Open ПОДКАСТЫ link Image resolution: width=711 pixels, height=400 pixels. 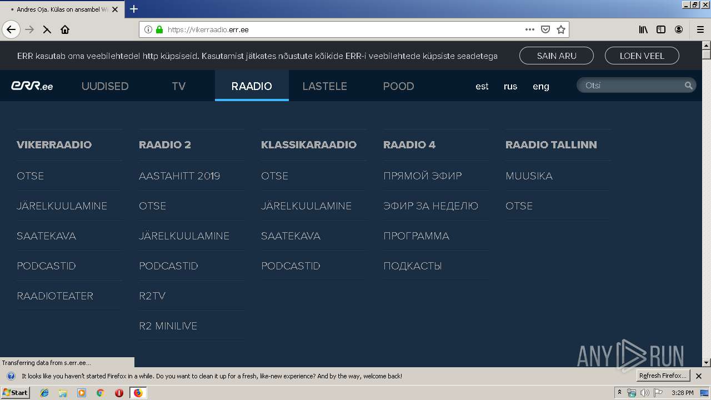click(x=412, y=266)
